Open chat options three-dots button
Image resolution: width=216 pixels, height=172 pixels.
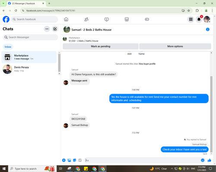47,29
